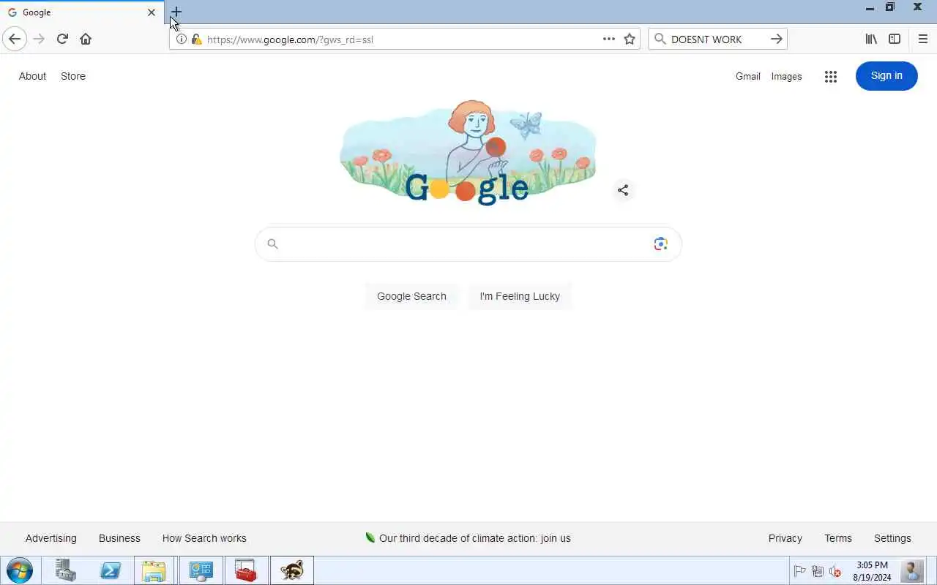
Task: Click the muted volume tray icon
Action: pyautogui.click(x=835, y=572)
